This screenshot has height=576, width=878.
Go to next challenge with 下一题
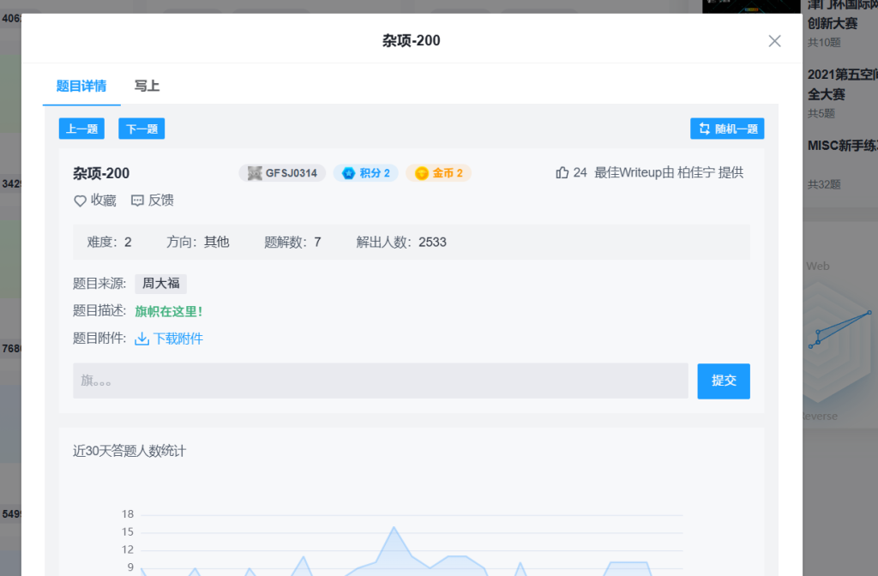(141, 129)
